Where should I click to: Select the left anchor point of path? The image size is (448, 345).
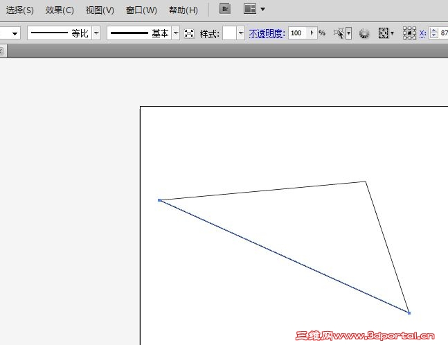coord(159,200)
